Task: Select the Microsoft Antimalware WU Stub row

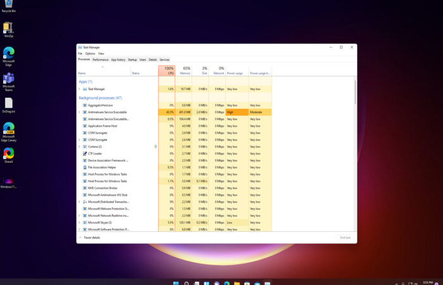Action: (x=174, y=195)
